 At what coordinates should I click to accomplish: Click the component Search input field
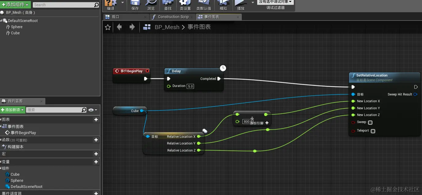tap(63, 5)
